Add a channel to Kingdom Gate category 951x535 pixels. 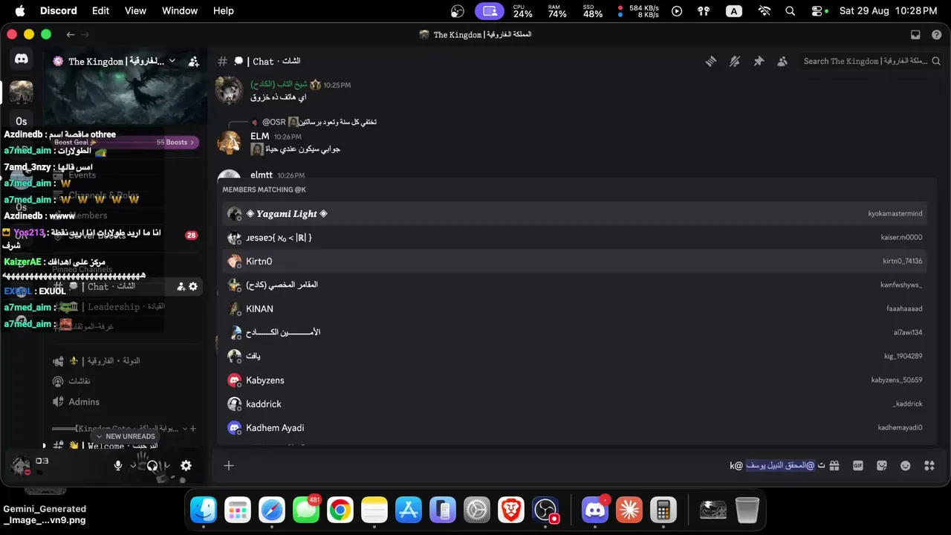pos(193,429)
